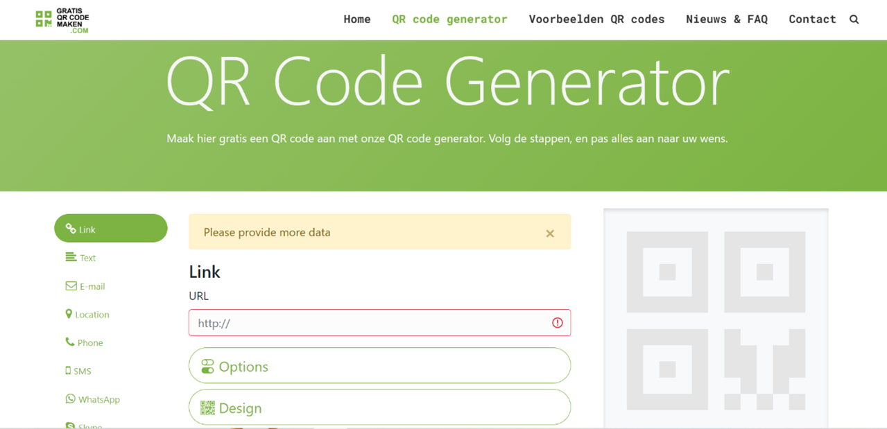Screen dimensions: 887x429
Task: Click the 'Please provide more data' message text
Action: coord(267,232)
